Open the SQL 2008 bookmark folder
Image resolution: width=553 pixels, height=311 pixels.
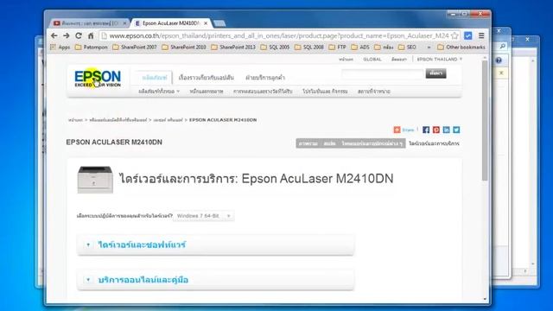click(x=308, y=47)
